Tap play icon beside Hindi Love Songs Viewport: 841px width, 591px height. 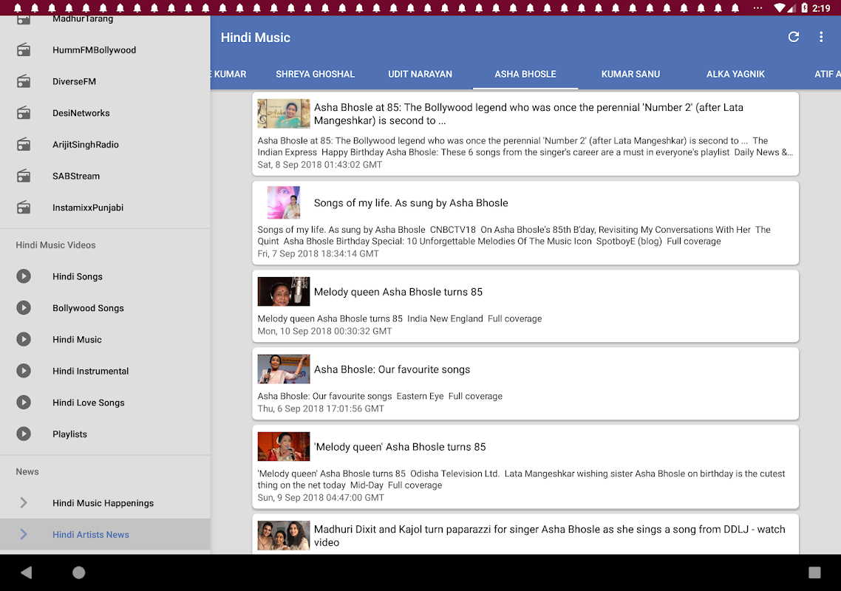pos(24,402)
